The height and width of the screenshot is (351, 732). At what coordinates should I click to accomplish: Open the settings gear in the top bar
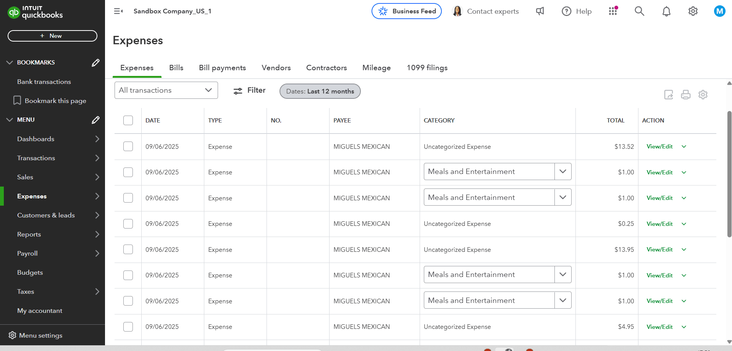pyautogui.click(x=693, y=11)
